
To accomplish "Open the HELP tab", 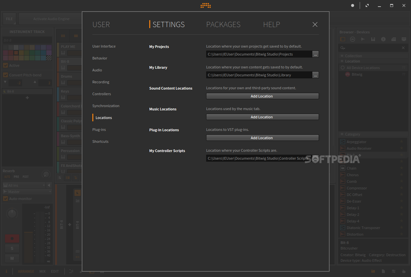I will coord(271,24).
